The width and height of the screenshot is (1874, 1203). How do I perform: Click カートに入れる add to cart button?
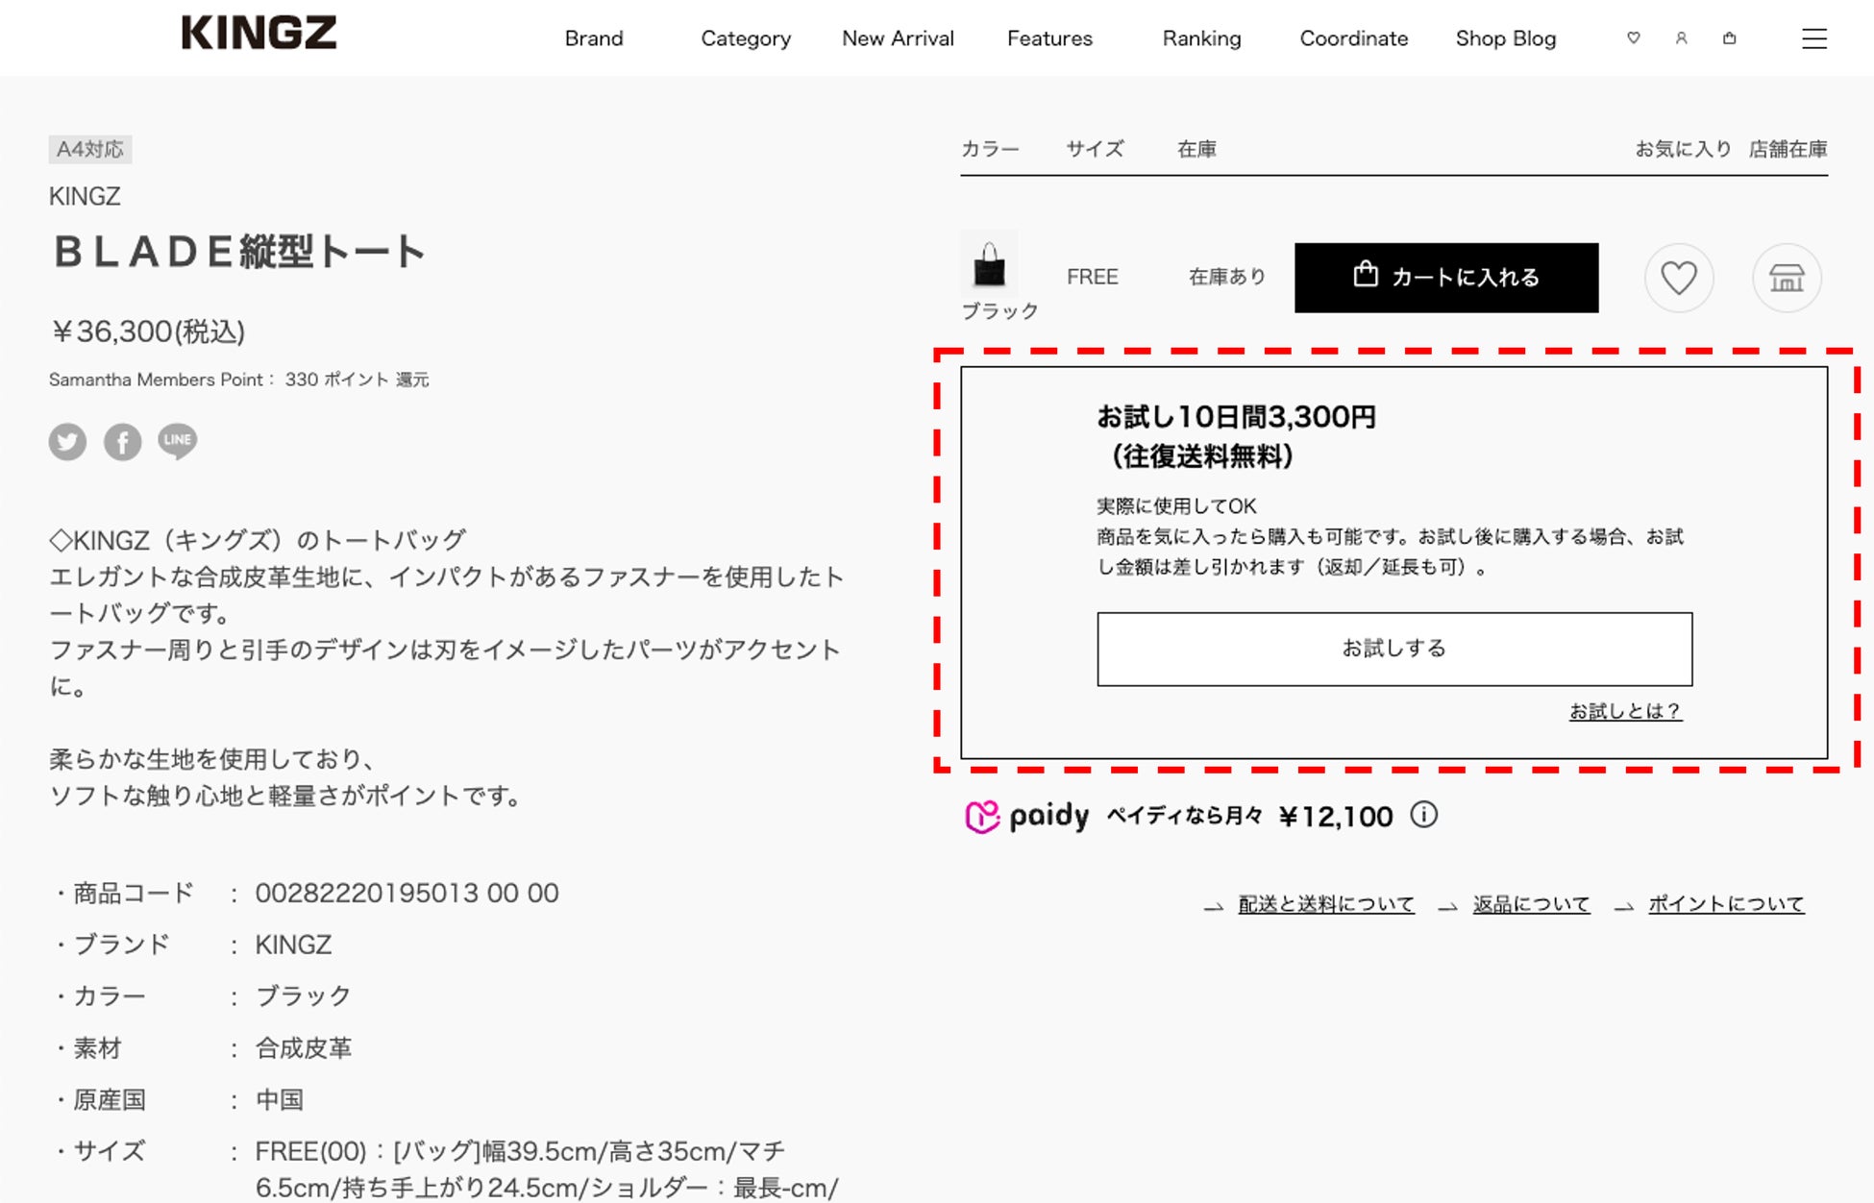click(x=1446, y=278)
